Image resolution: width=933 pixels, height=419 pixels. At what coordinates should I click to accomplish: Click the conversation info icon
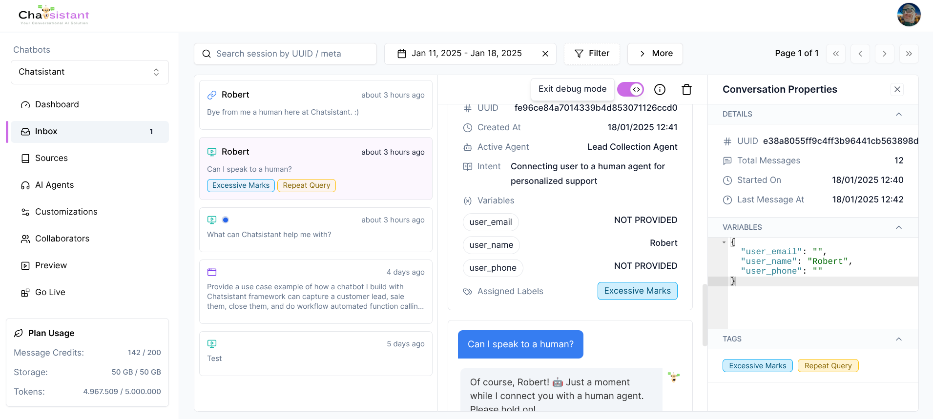(660, 89)
